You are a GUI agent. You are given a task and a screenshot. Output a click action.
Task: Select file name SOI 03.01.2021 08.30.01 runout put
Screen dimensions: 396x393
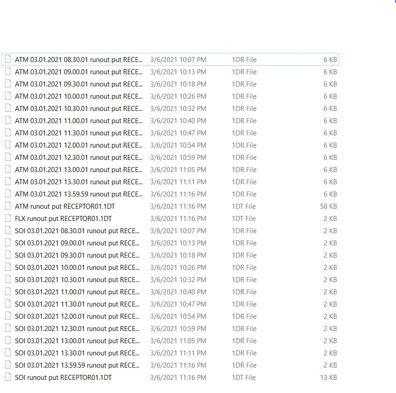77,231
